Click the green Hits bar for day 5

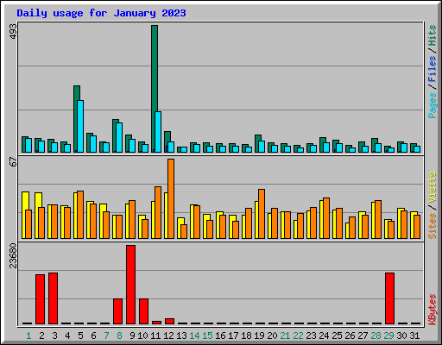point(76,119)
